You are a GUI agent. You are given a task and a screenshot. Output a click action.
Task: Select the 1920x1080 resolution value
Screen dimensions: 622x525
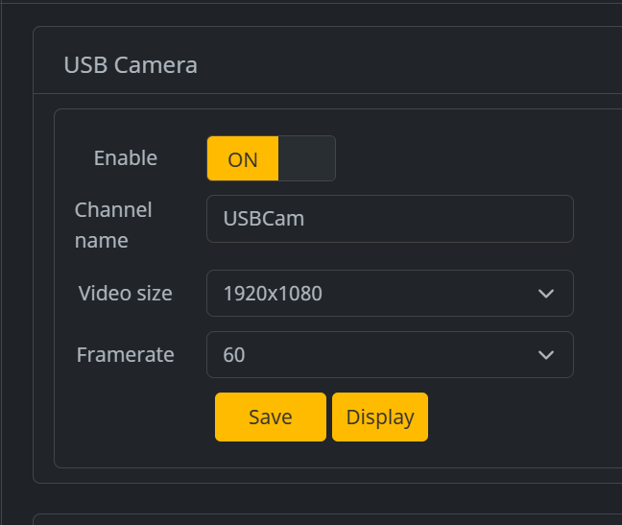tap(273, 294)
